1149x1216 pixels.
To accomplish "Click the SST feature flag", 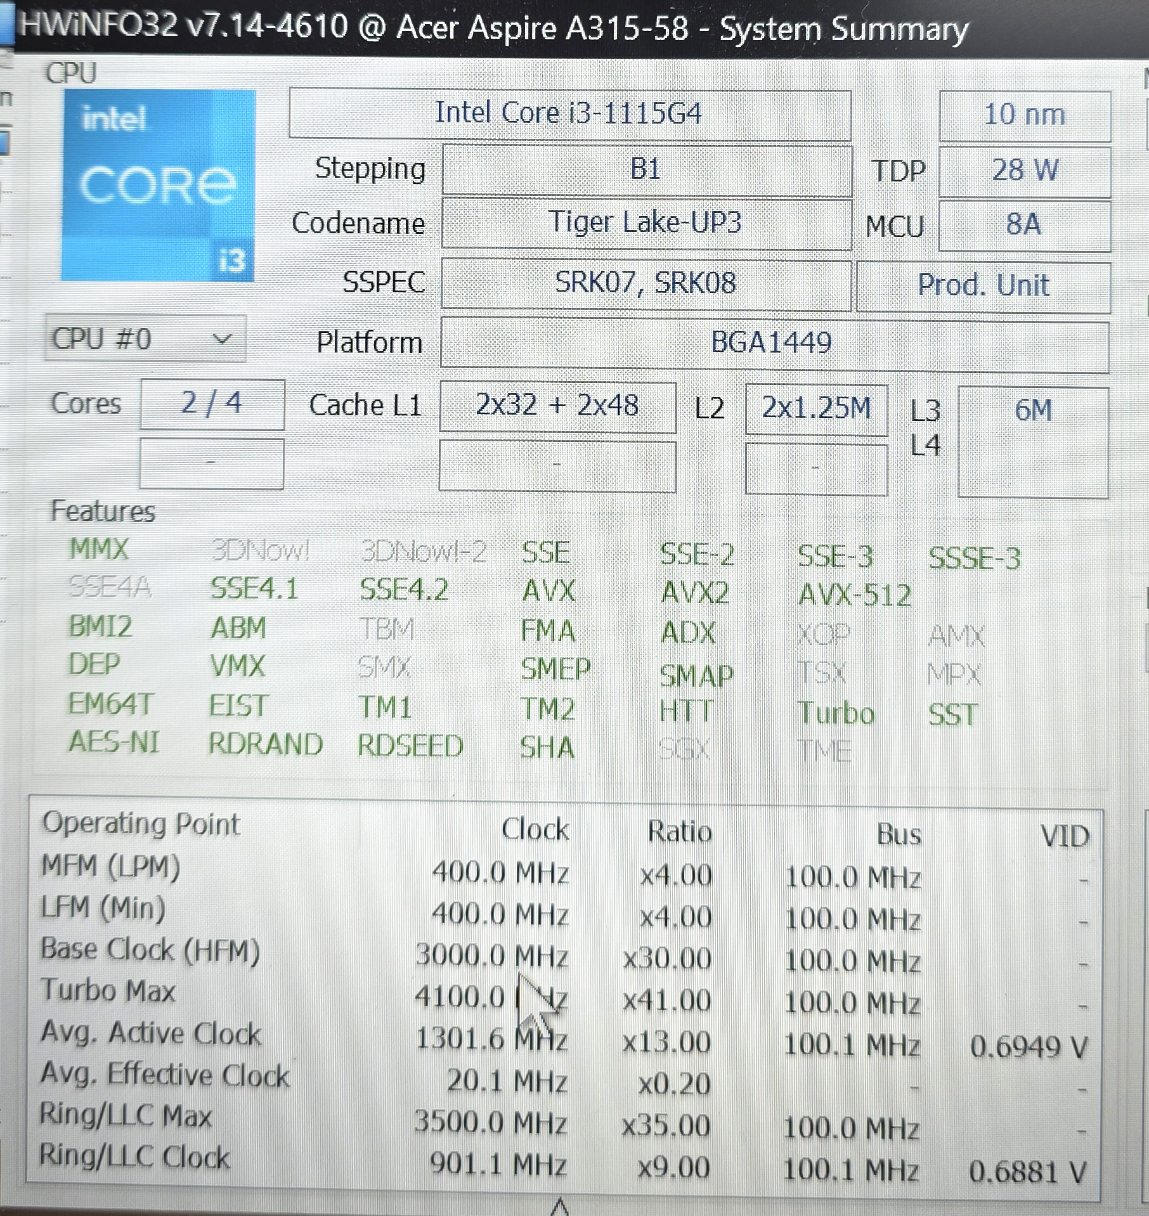I will click(952, 715).
